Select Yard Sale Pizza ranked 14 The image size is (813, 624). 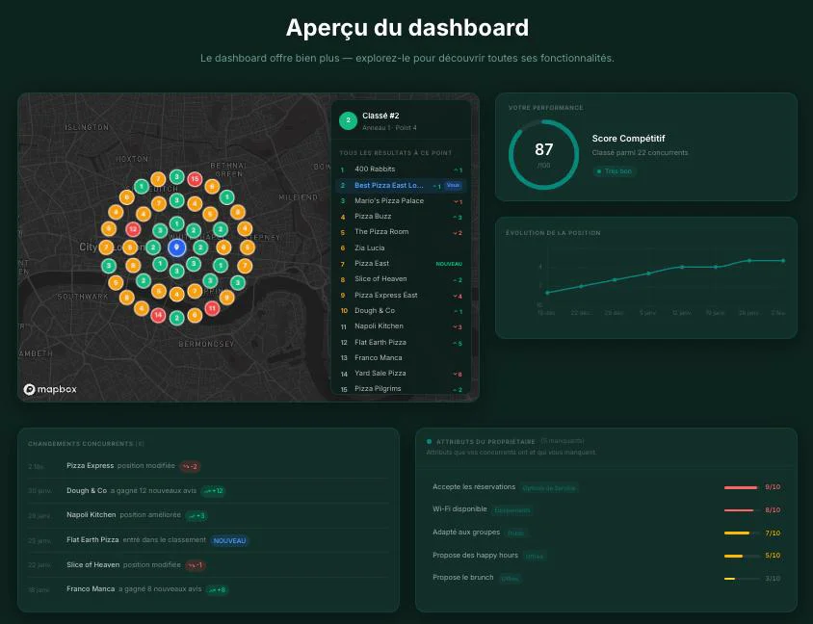pos(380,373)
